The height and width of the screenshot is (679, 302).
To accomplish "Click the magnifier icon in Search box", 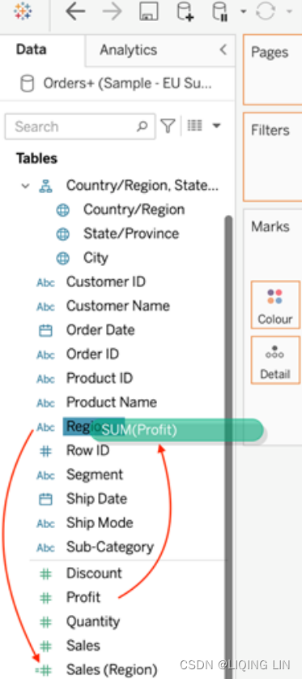I will pyautogui.click(x=142, y=127).
